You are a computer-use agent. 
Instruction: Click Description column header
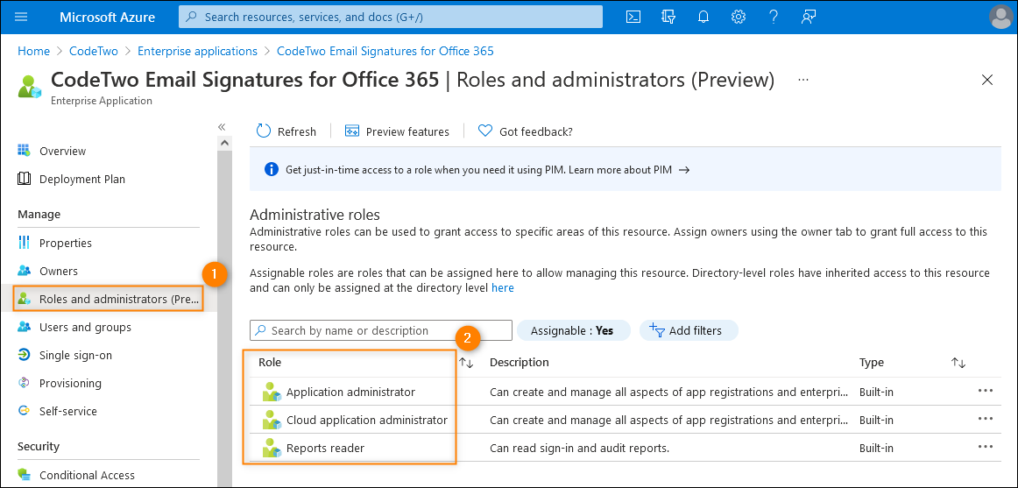[520, 362]
